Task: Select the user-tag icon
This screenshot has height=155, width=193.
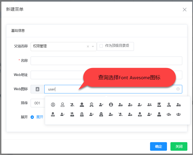Action: click(130, 114)
